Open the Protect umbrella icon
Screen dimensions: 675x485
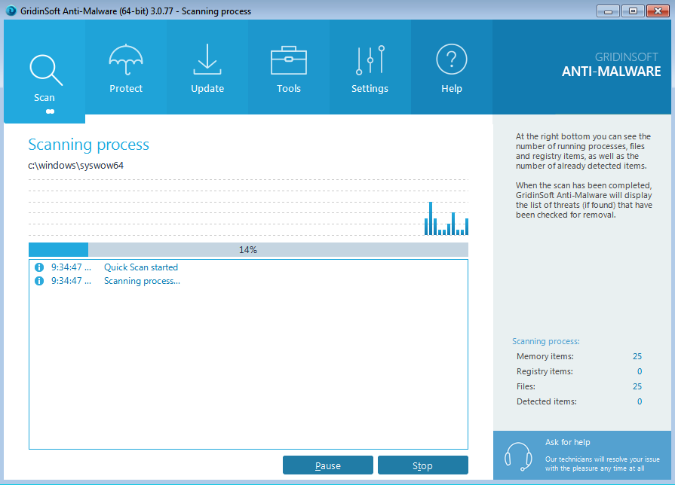(126, 59)
